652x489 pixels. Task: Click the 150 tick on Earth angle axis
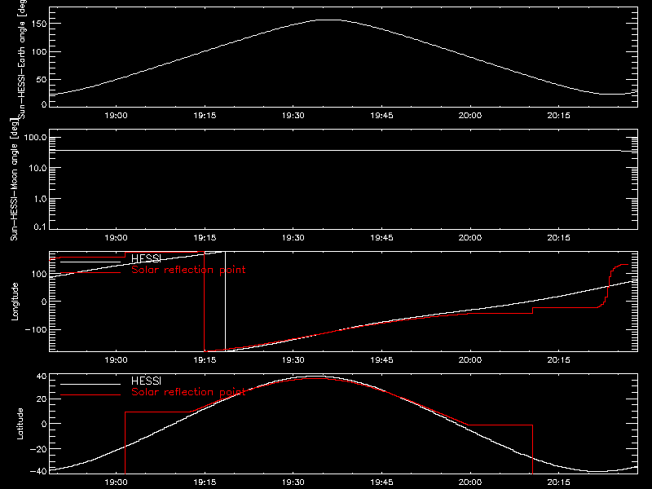41,24
